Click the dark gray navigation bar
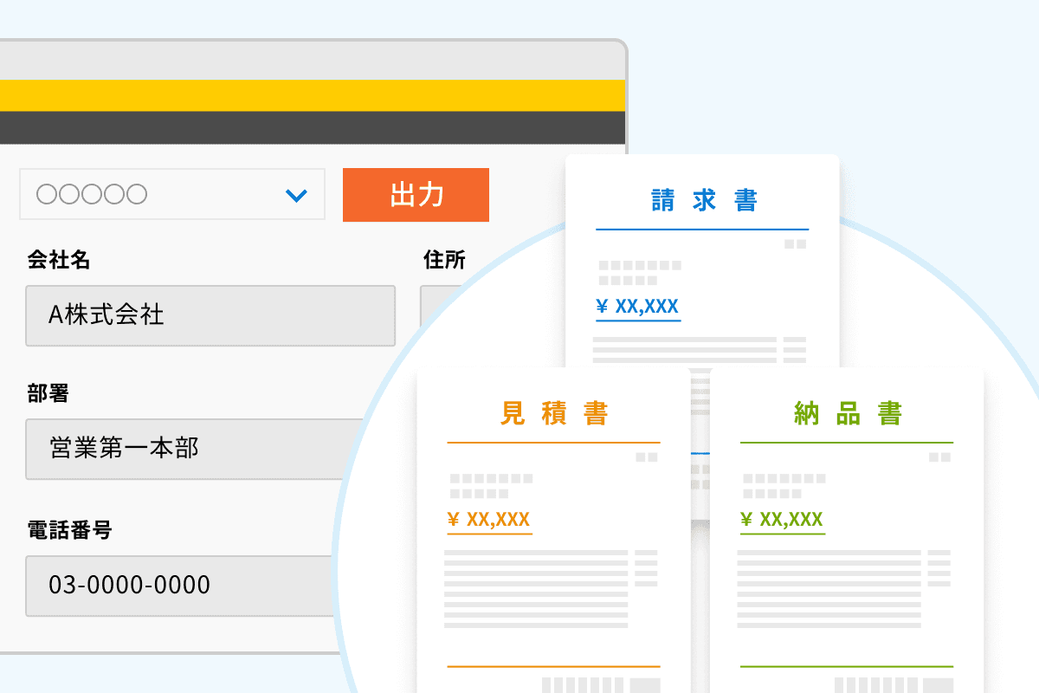The width and height of the screenshot is (1039, 693). pos(312,127)
